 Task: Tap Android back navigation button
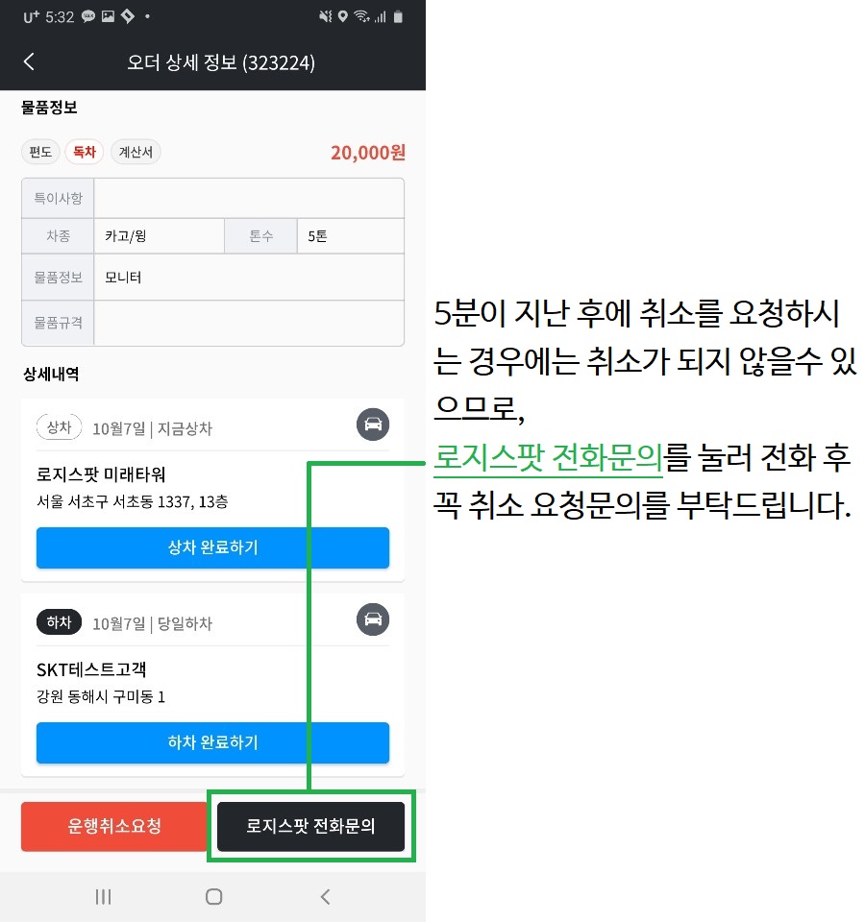(x=325, y=896)
